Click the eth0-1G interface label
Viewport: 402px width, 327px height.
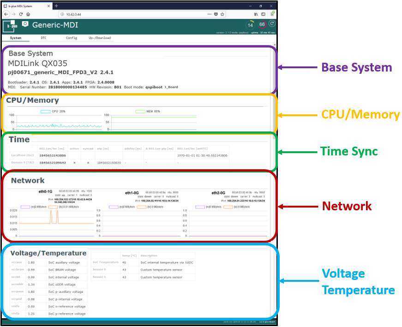point(45,191)
